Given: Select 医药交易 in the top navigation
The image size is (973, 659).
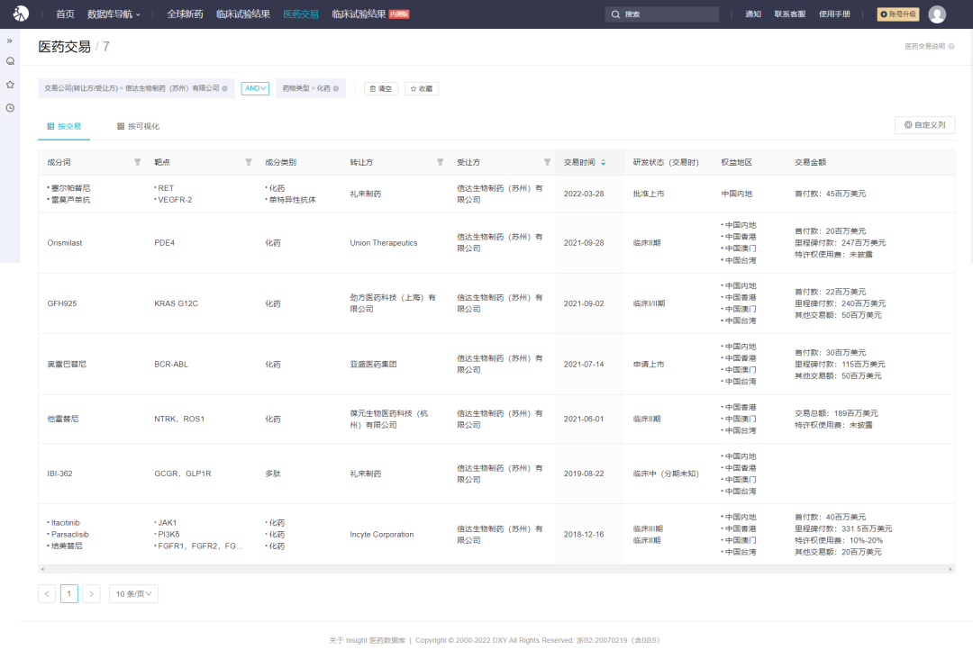Looking at the screenshot, I should click(301, 14).
